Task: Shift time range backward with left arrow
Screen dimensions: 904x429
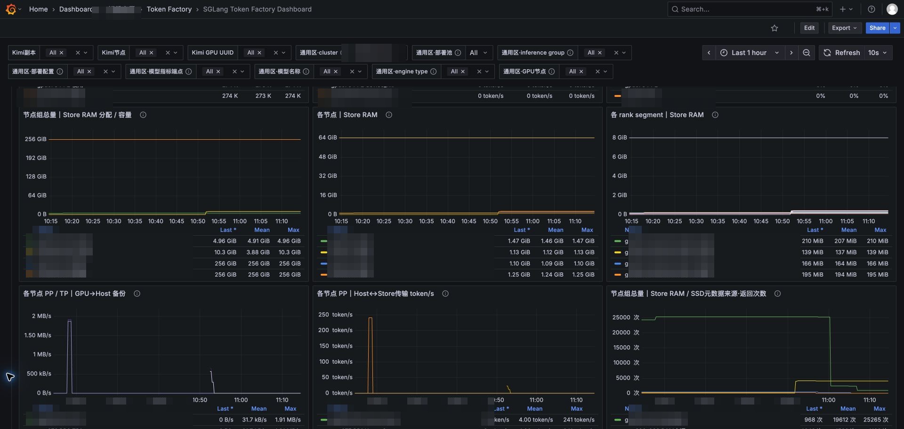Action: (709, 53)
